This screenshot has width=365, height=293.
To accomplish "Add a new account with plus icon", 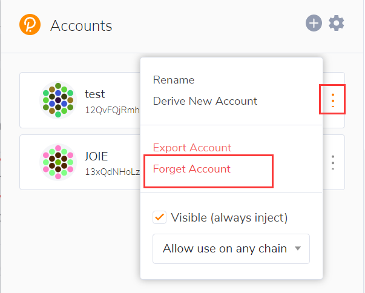I will click(x=314, y=23).
